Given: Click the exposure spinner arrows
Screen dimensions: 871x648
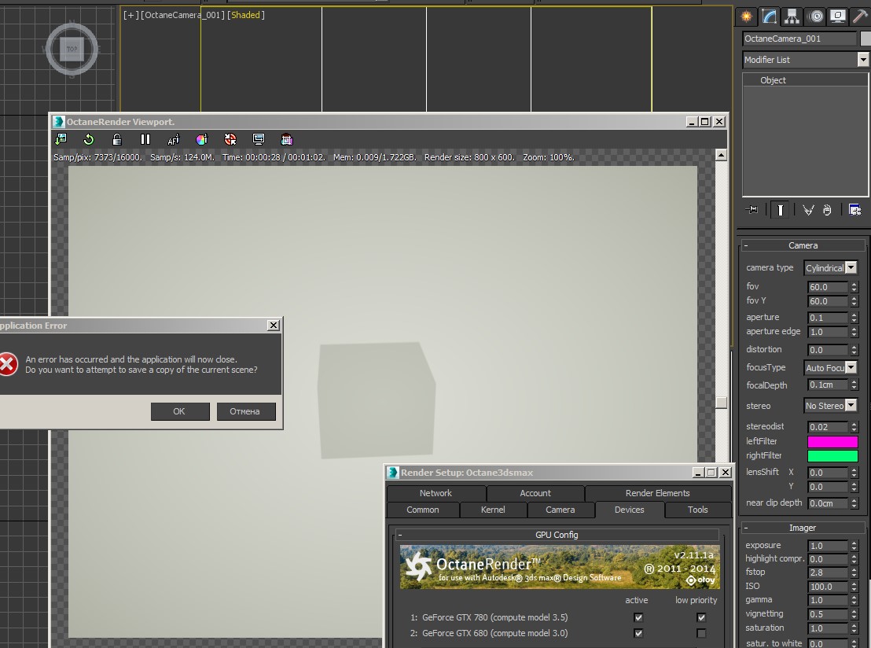Looking at the screenshot, I should (854, 546).
